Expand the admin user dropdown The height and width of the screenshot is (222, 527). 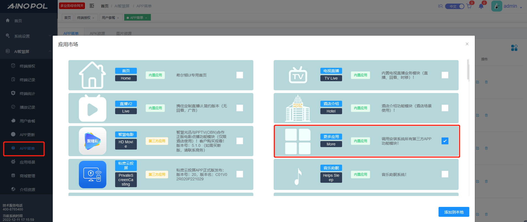(x=512, y=6)
